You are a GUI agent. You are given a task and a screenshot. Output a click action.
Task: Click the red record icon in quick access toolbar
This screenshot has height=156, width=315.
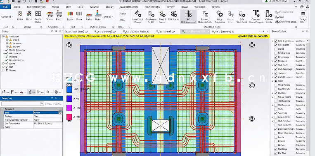point(47,1)
